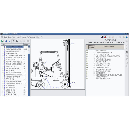The width and height of the screenshot is (129, 129).
Task: Click the gray double-left first page icon
Action: pos(110,37)
